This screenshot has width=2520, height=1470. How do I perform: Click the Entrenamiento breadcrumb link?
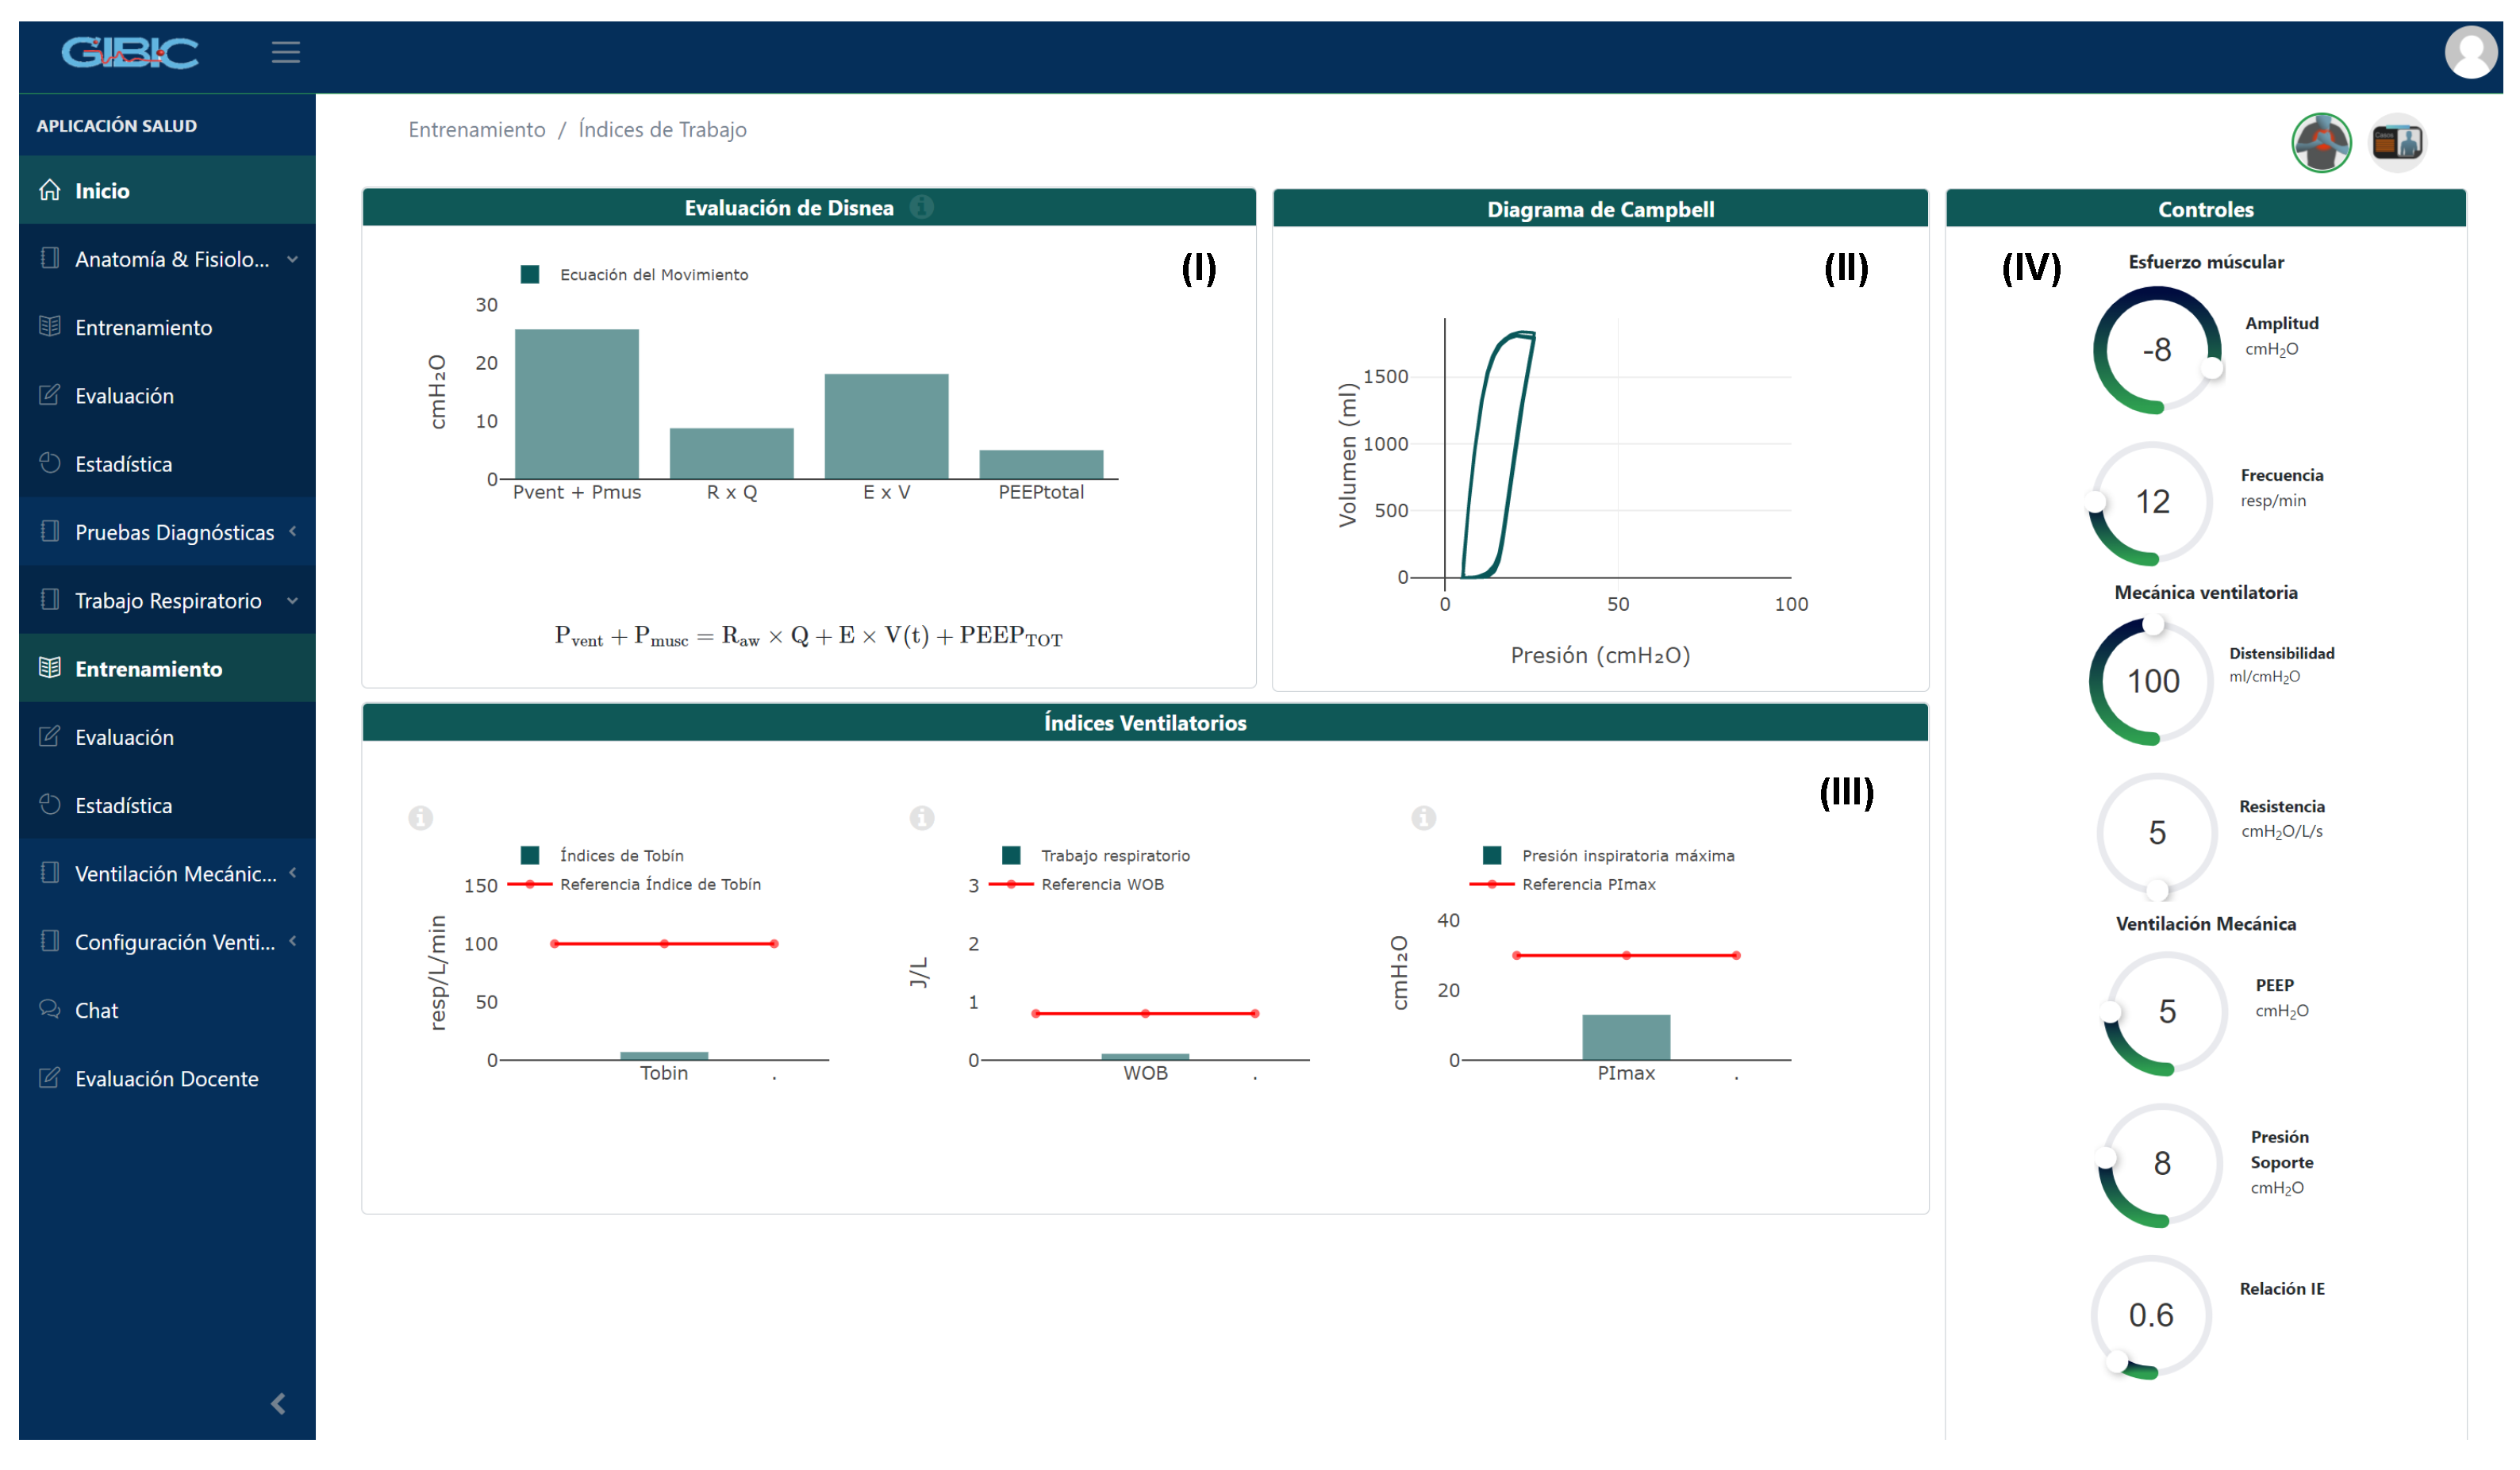pyautogui.click(x=476, y=130)
